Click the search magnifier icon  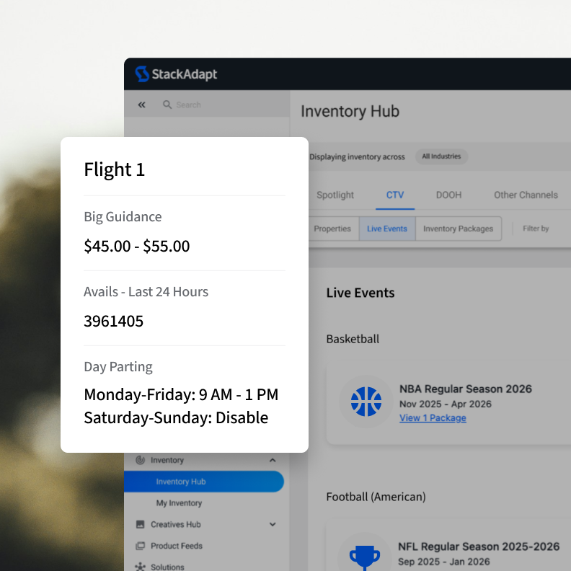pyautogui.click(x=167, y=105)
